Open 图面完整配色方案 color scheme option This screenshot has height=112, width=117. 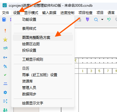point(43,38)
